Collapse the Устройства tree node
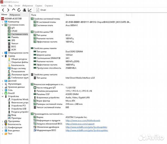Screen dimensions: 167x144 pos(3,96)
